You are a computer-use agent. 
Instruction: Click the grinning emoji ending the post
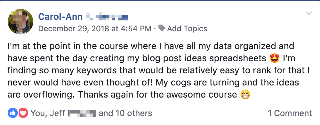245,94
